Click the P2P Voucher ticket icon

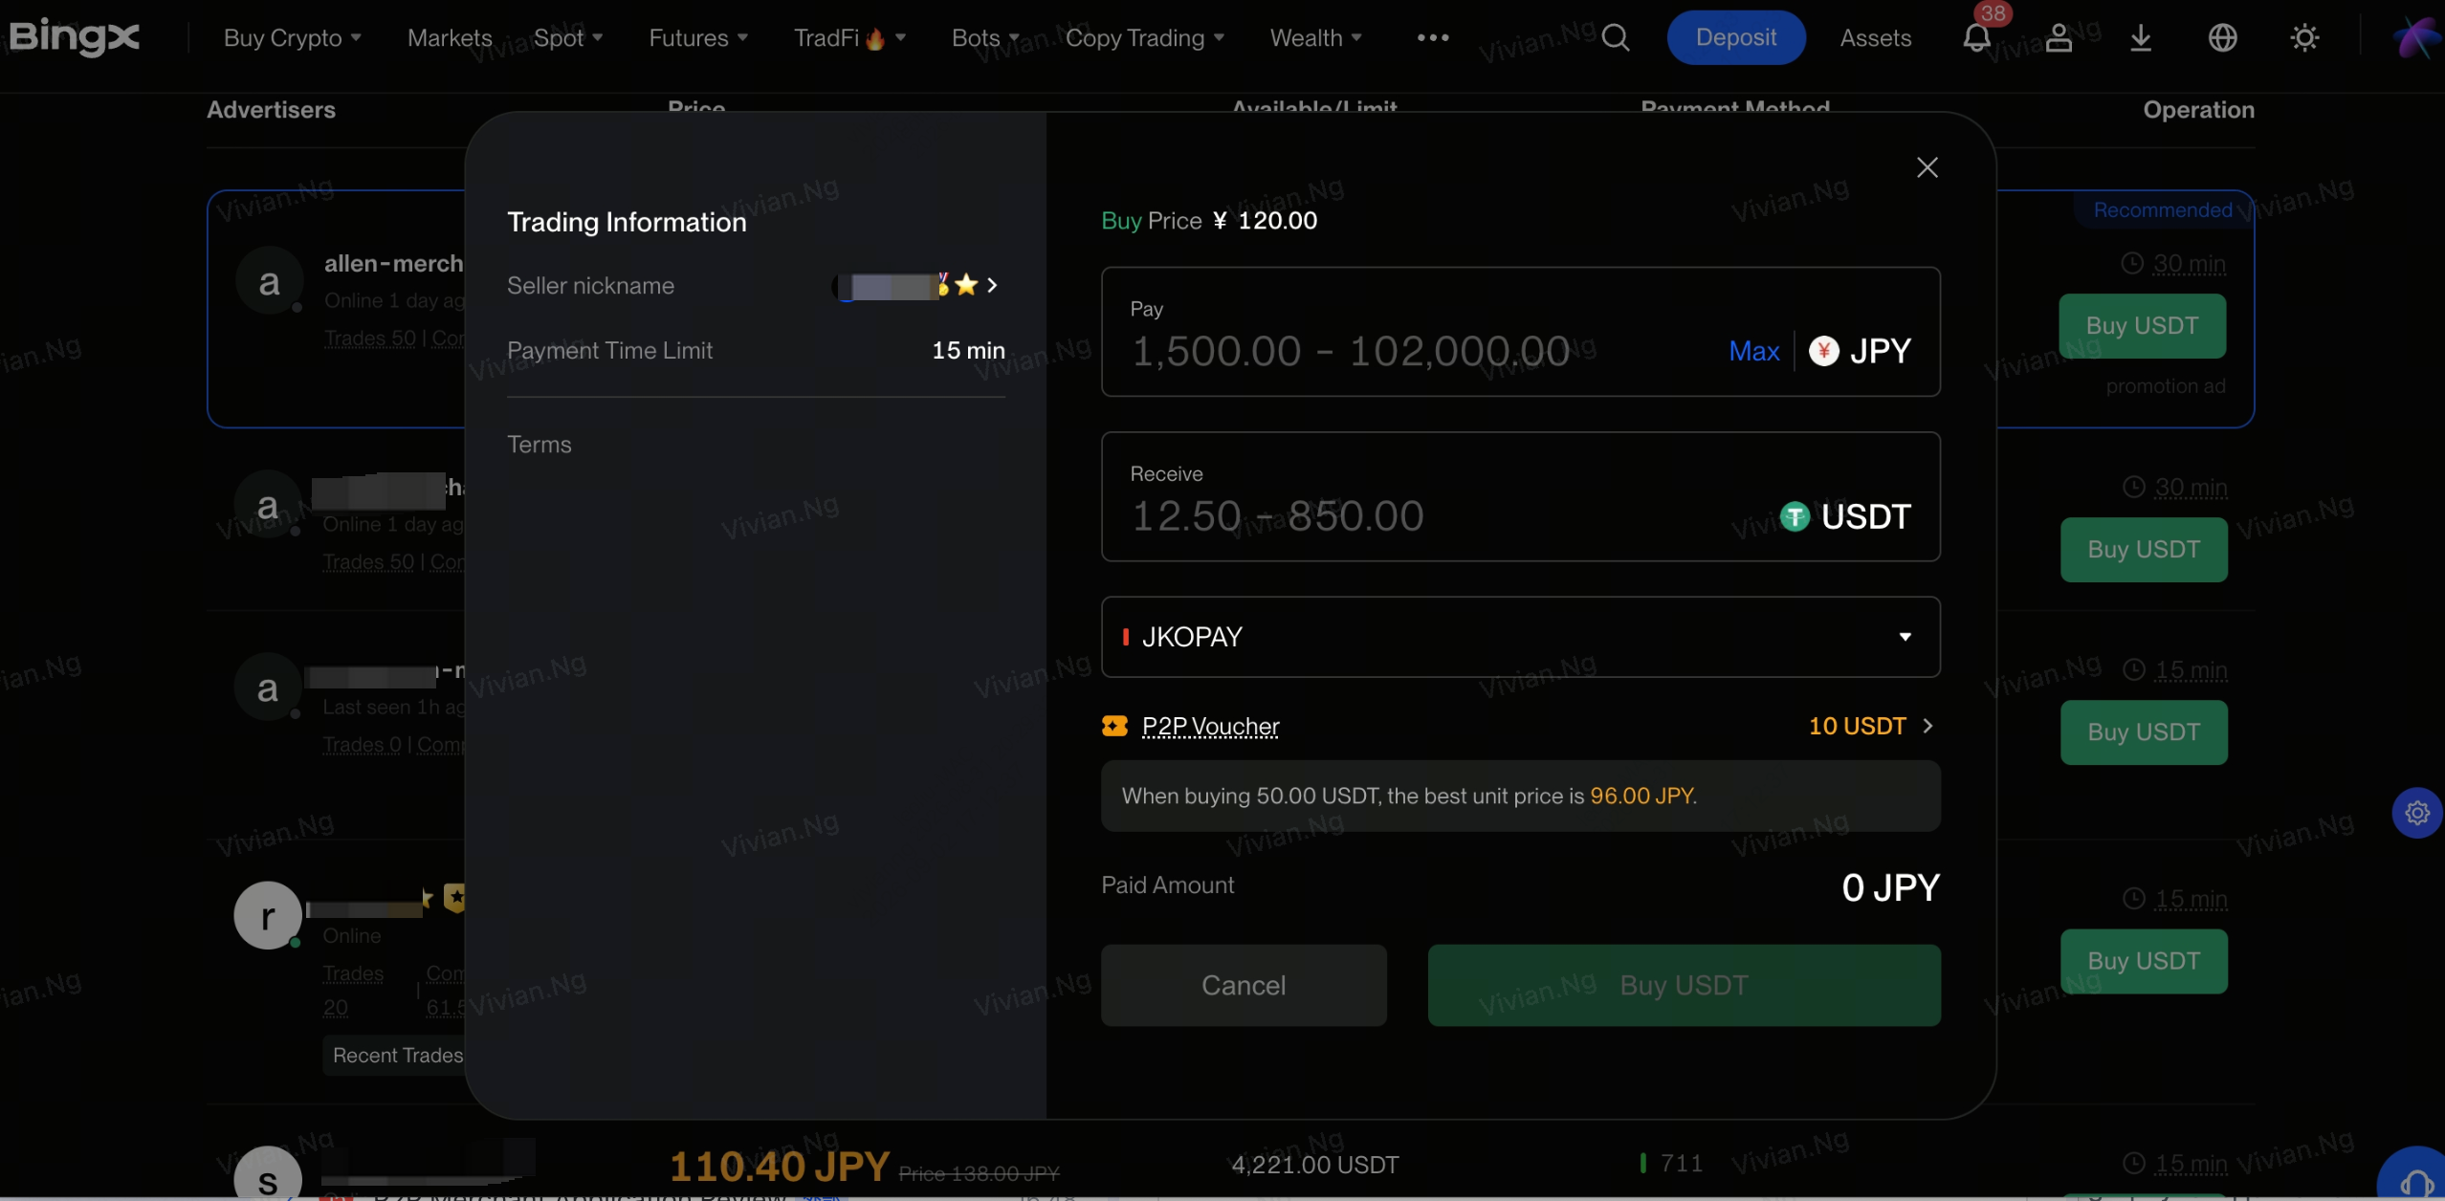coord(1114,726)
